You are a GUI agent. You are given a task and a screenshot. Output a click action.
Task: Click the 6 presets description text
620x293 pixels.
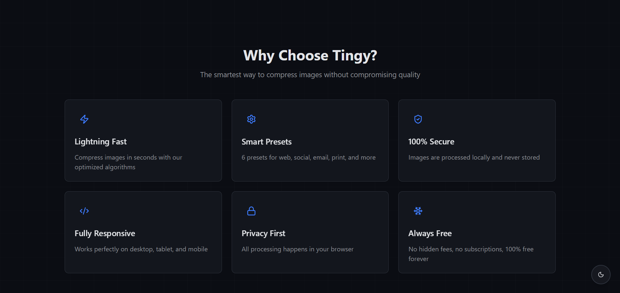point(308,158)
